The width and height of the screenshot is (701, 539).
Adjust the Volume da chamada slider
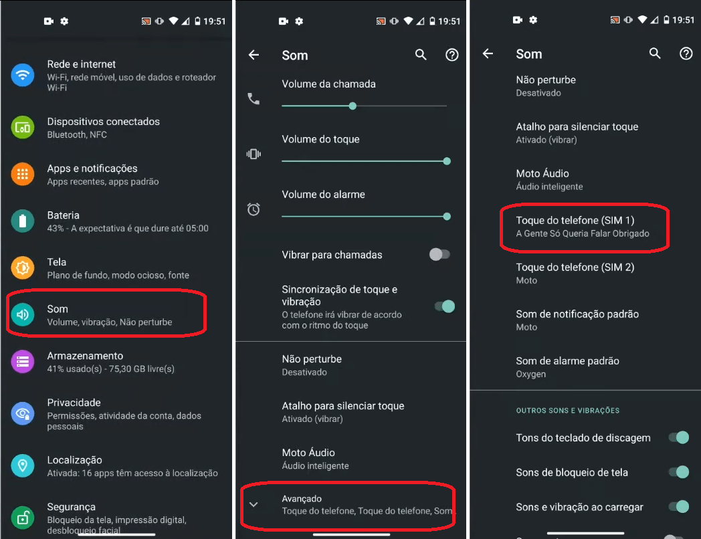[x=353, y=106]
